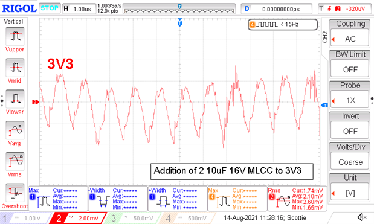Click the right side menu scroll dots
374x224 pixels.
(372, 101)
